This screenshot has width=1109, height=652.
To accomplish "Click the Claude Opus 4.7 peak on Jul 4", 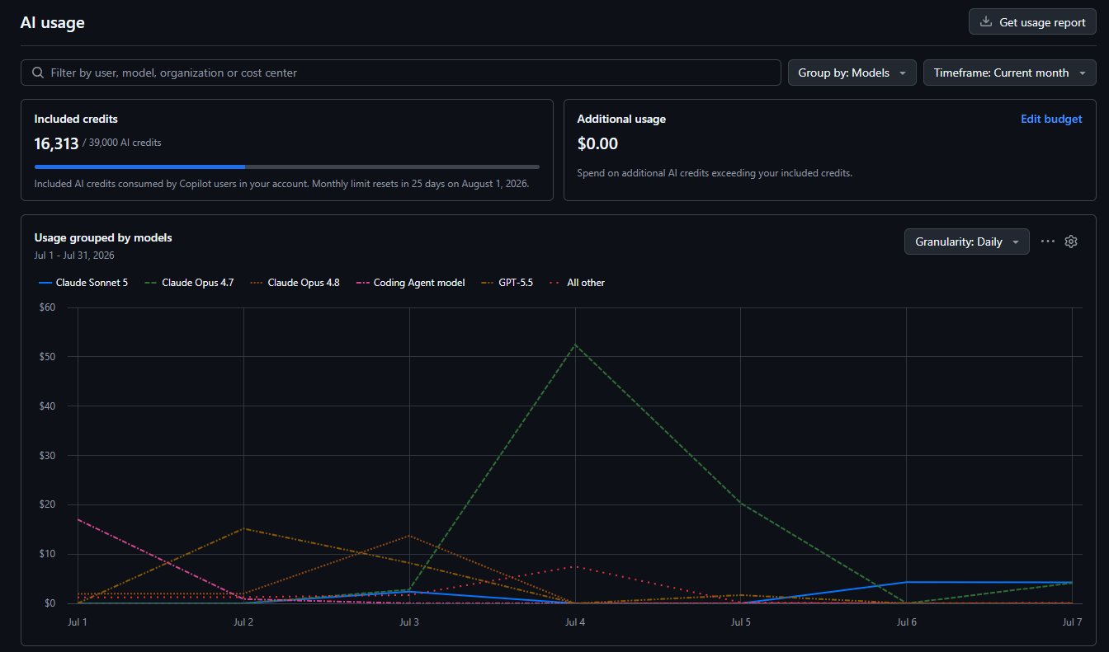I will [x=575, y=345].
